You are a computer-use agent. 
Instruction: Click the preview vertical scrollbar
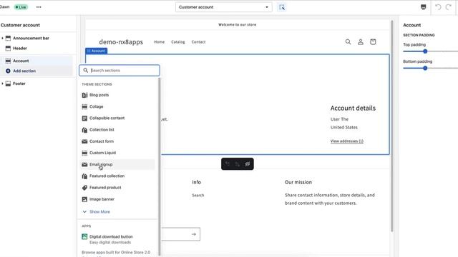(392, 126)
